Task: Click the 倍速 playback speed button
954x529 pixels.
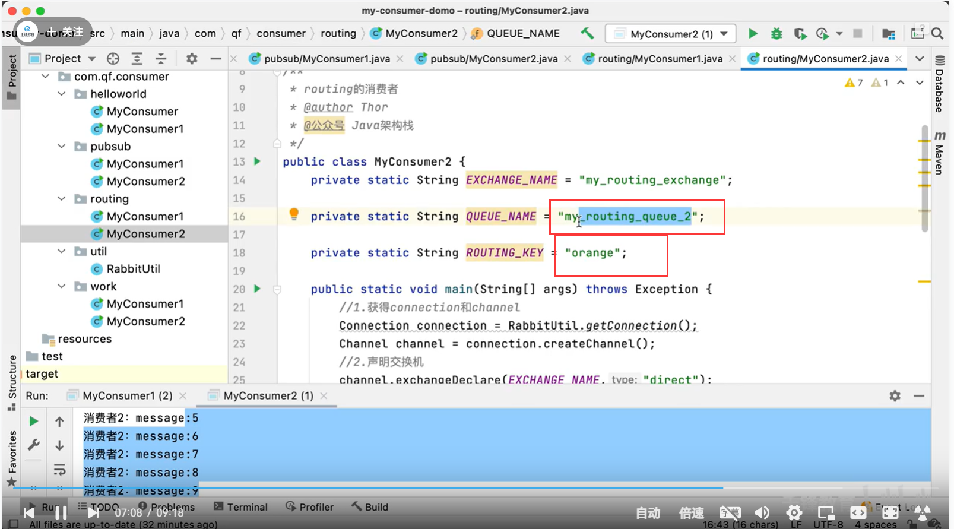Action: pyautogui.click(x=692, y=513)
